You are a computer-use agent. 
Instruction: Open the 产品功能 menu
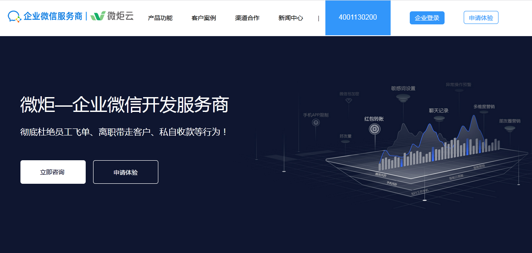click(160, 18)
